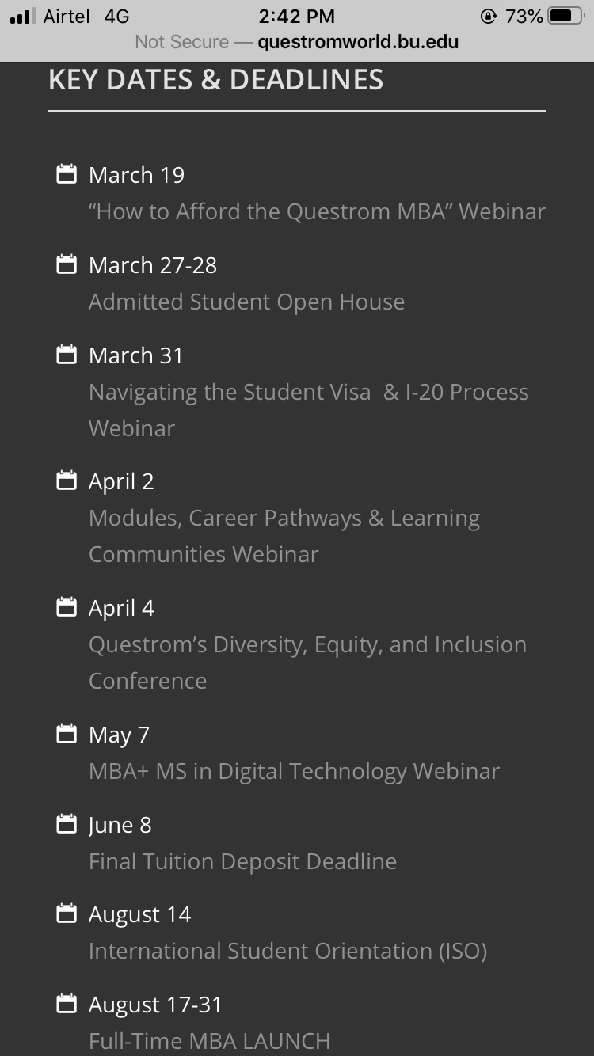Select the calendar icon beside June 8

pyautogui.click(x=67, y=824)
